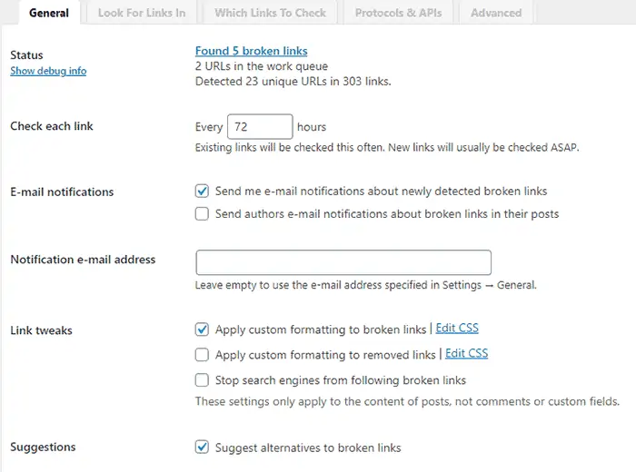636x472 pixels.
Task: Click the 'Link tweaks' row label
Action: [x=41, y=330]
